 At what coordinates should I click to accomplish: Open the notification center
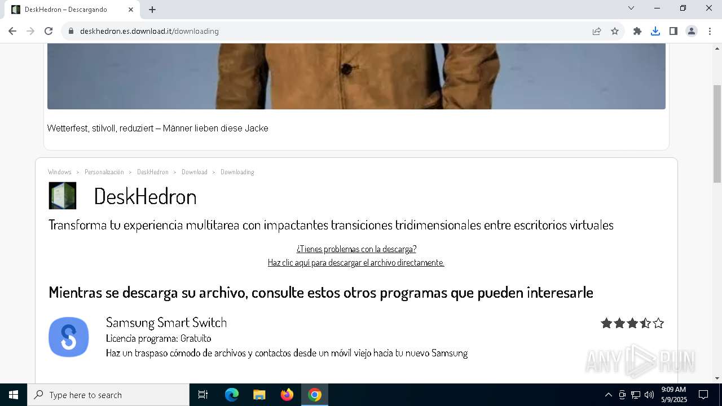tap(704, 395)
